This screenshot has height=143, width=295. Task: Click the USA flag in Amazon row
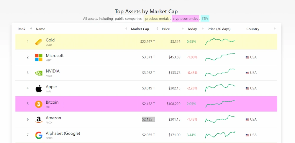(247, 119)
